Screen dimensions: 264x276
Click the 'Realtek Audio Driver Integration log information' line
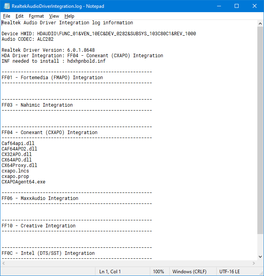(x=67, y=23)
